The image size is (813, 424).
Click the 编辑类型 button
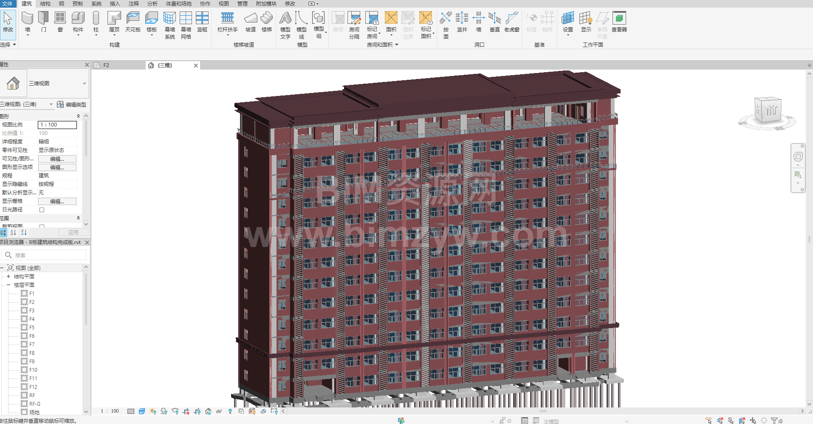click(x=72, y=104)
